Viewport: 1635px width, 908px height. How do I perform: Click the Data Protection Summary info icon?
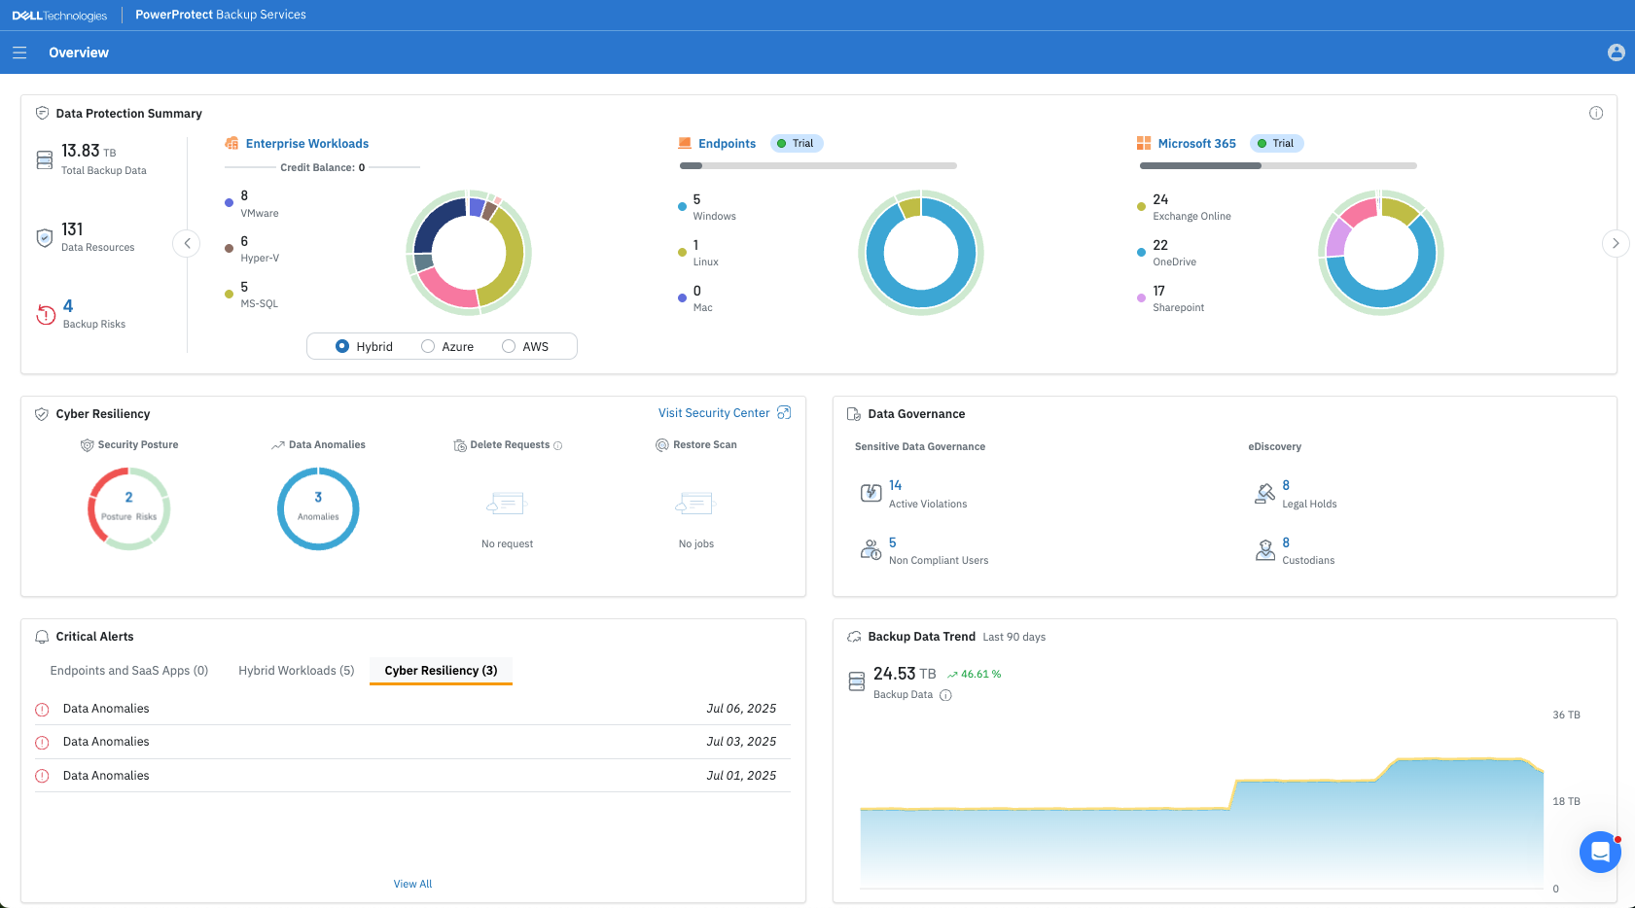(1595, 114)
